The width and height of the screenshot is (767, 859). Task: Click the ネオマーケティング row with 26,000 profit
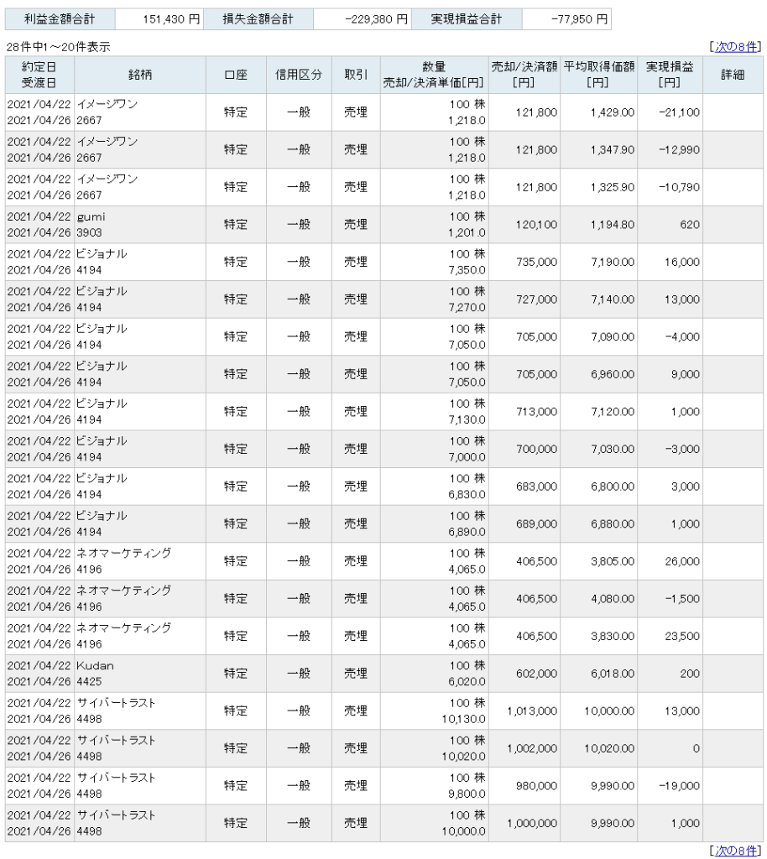click(x=383, y=561)
